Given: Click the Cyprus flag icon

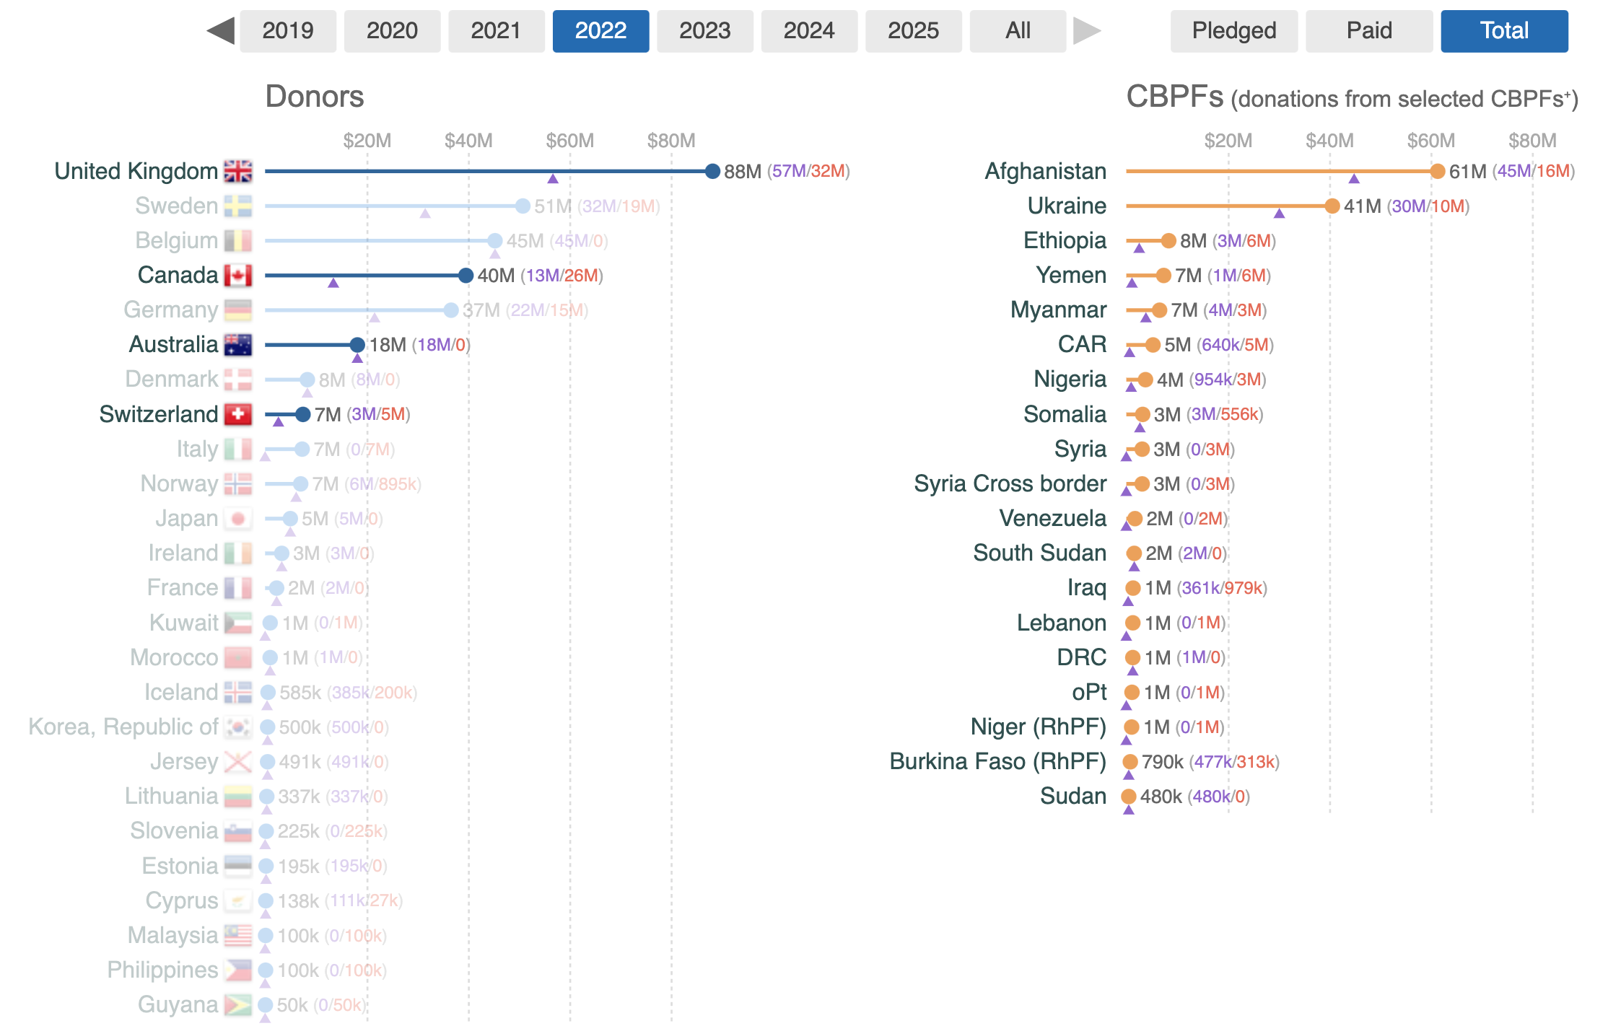Looking at the screenshot, I should 237,900.
